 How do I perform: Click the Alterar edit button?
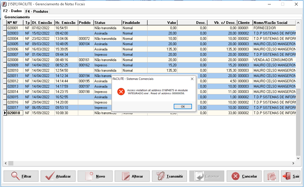[132, 176]
